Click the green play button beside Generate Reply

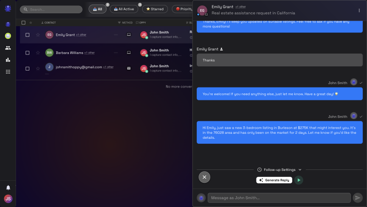[299, 180]
